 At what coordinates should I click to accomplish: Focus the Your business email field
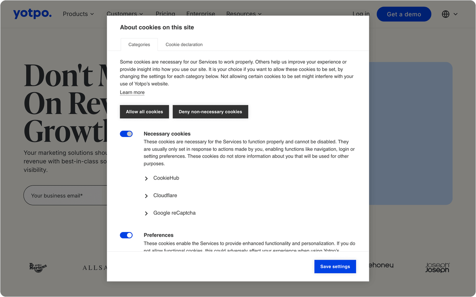click(65, 195)
